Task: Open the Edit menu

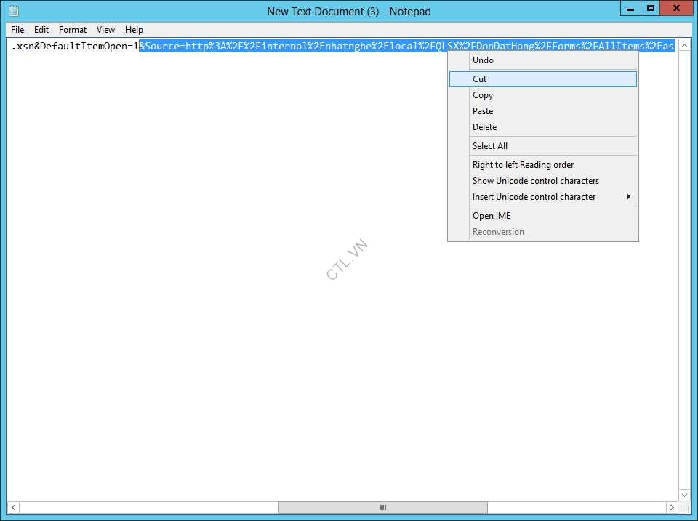Action: (x=41, y=30)
